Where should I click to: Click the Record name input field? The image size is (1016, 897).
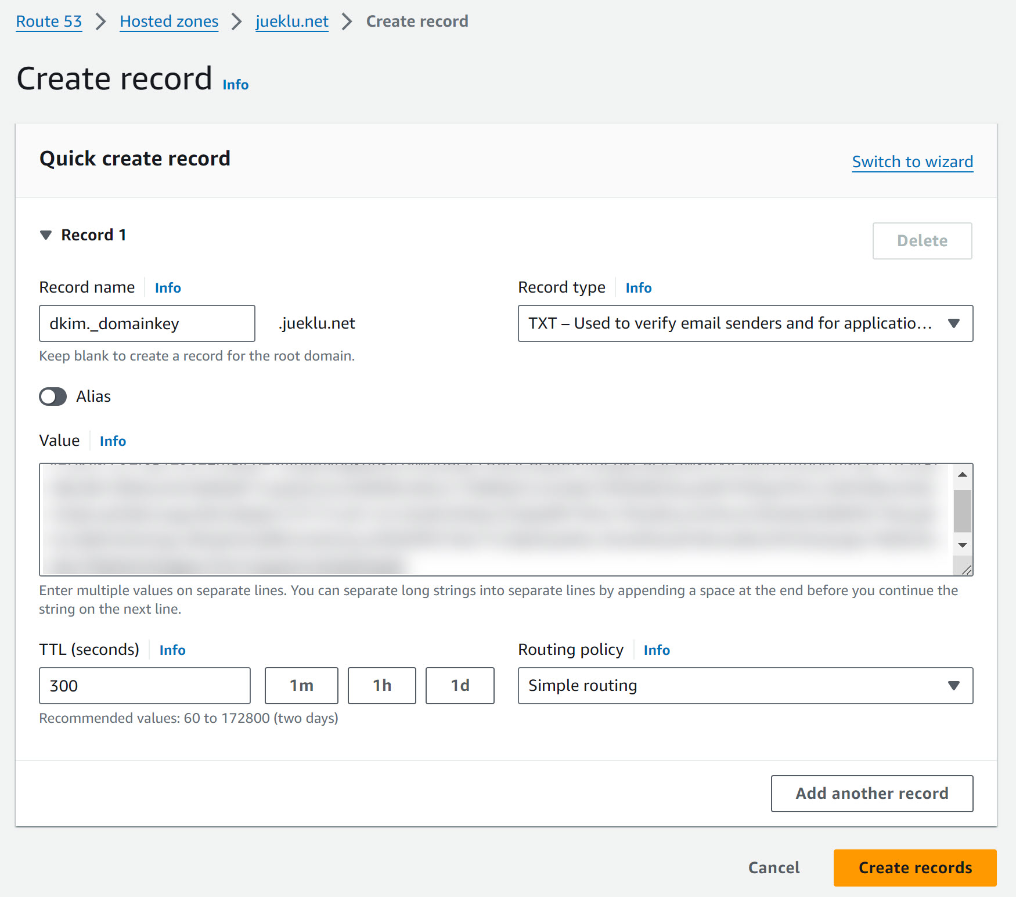[x=147, y=323]
